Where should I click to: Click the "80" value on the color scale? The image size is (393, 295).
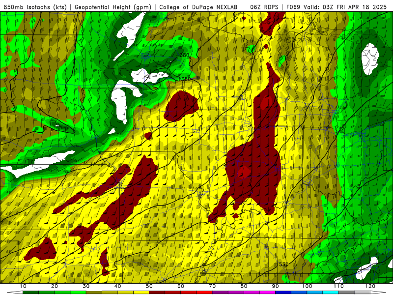[x=244, y=286]
